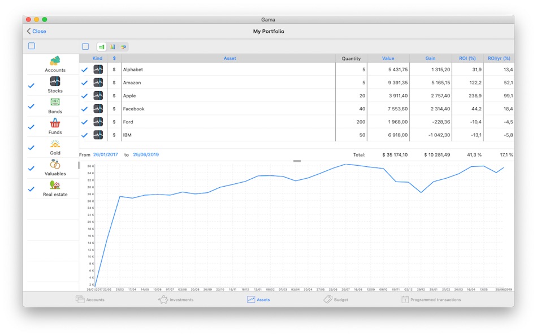Click the stock kind icon for Facebook
This screenshot has width=537, height=336.
tap(98, 109)
